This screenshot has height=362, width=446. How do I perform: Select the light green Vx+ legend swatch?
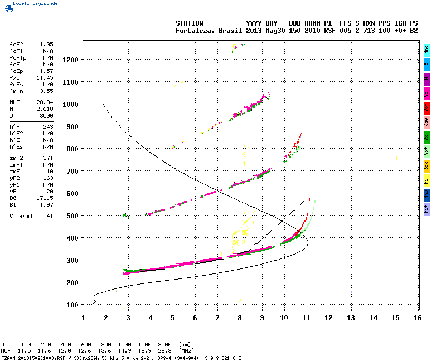pyautogui.click(x=426, y=151)
